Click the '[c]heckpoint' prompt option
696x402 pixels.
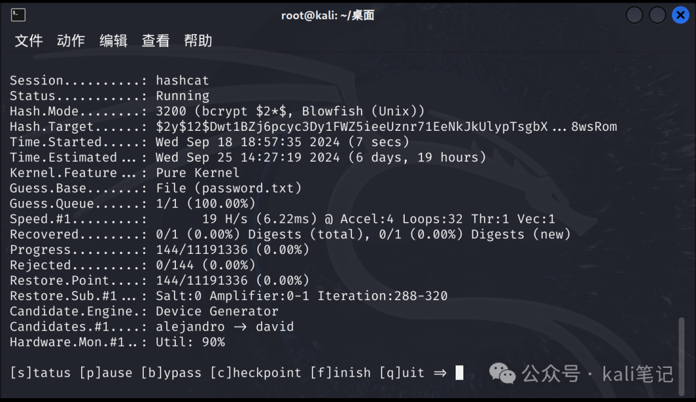256,373
